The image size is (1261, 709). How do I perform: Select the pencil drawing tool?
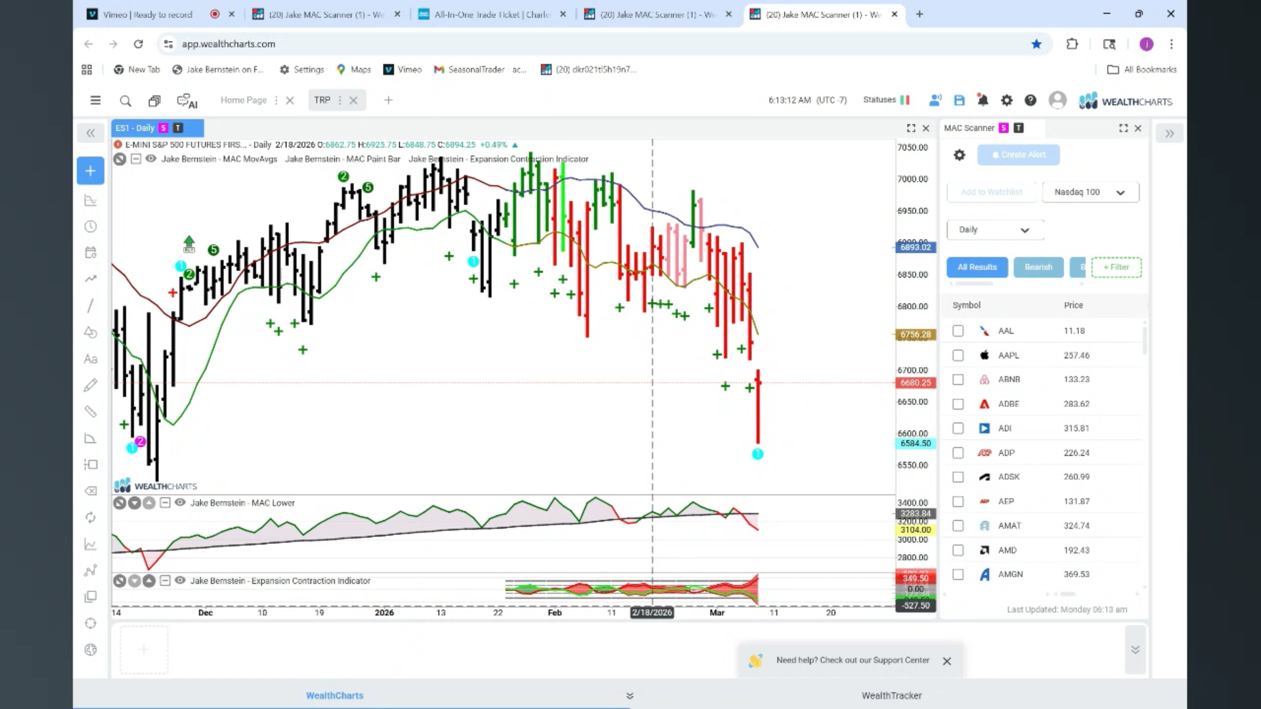click(91, 385)
